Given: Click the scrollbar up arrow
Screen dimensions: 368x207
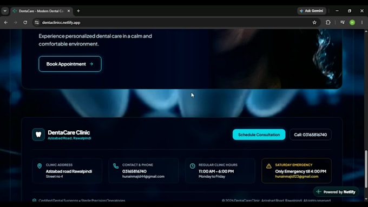Looking at the screenshot, I should coord(366,31).
